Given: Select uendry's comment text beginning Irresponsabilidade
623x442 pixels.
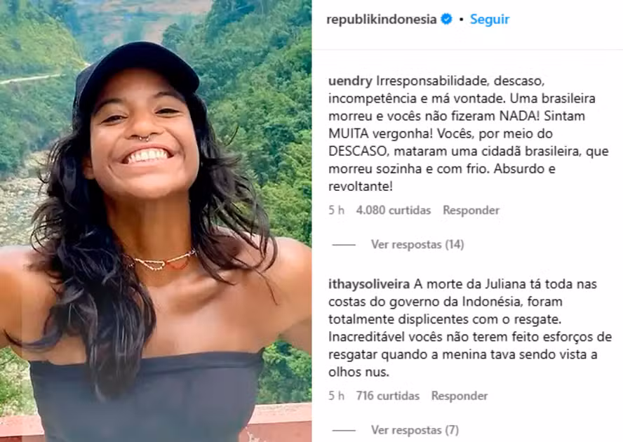Looking at the screenshot, I should point(469,133).
